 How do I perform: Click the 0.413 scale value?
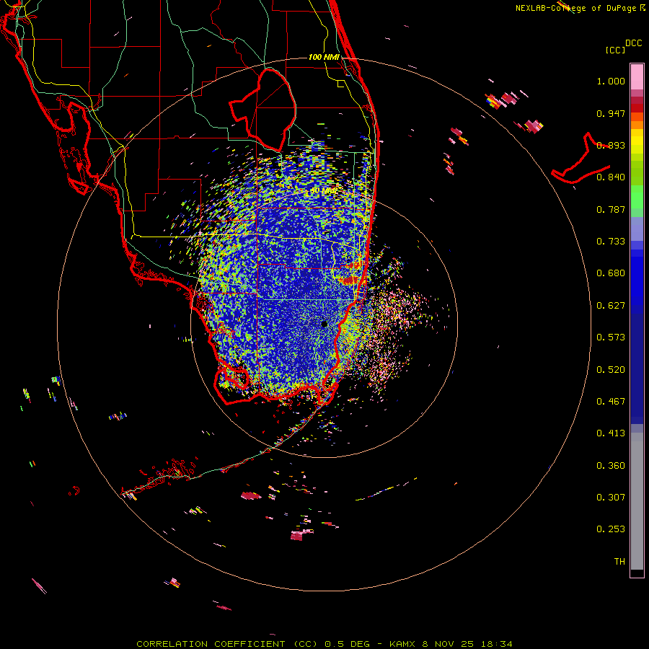[x=611, y=433]
